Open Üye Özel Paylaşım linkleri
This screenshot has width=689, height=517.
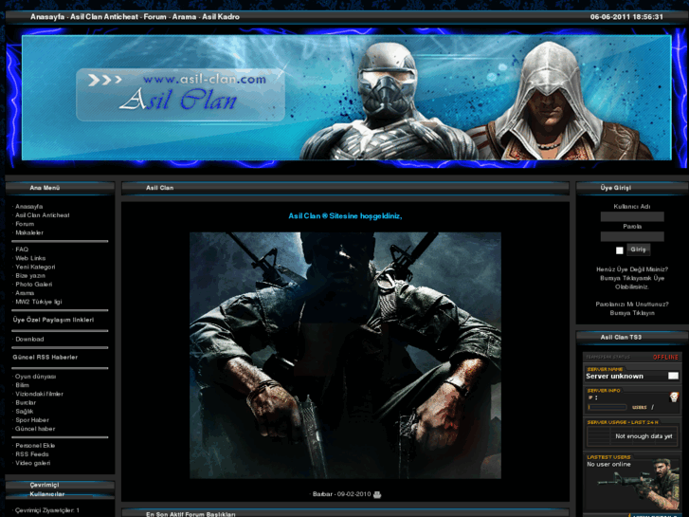pos(53,320)
